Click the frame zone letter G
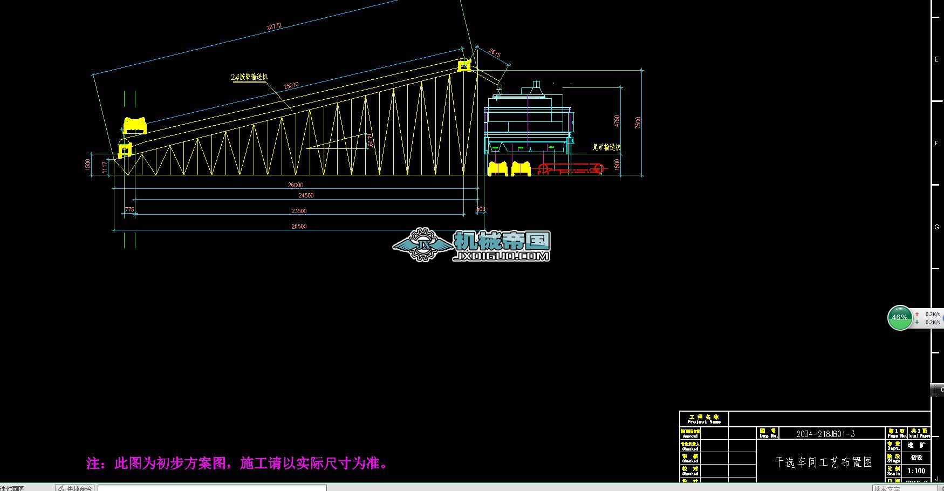This screenshot has width=944, height=491. (936, 227)
